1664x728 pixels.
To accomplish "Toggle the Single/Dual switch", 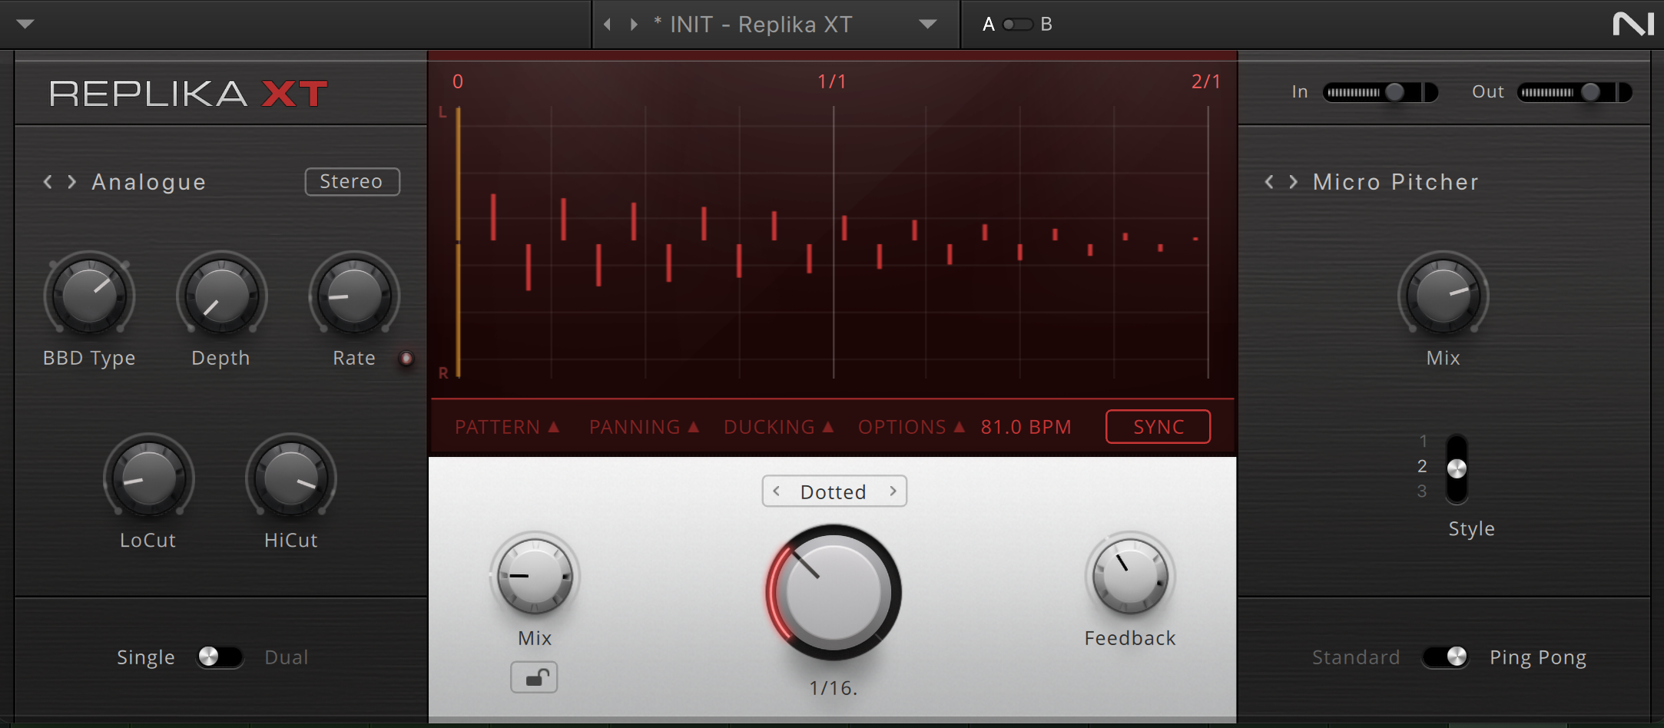I will point(219,657).
